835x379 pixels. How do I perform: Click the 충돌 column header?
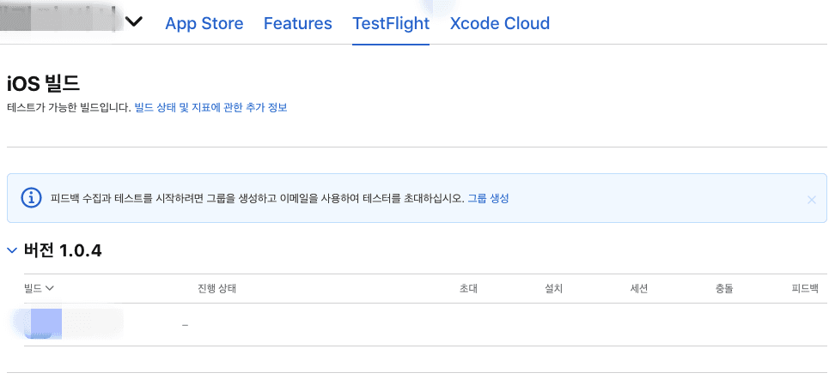coord(724,289)
